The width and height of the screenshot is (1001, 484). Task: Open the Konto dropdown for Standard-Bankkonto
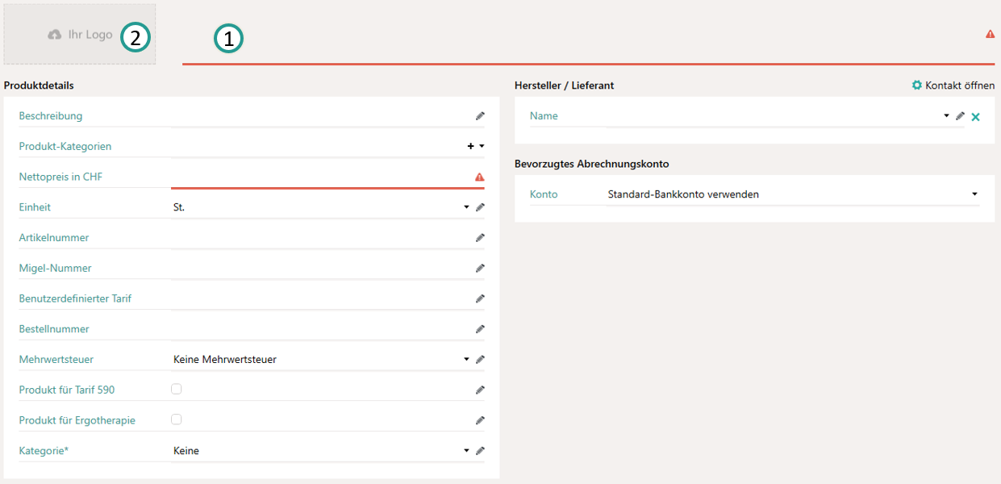pos(974,194)
